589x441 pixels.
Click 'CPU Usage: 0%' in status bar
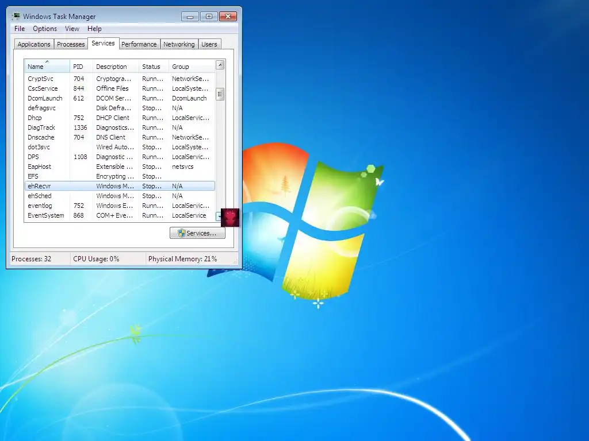coord(96,259)
